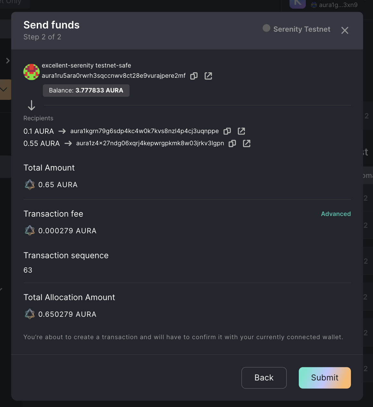Copy the first recipient's address
Viewport: 373px width, 407px height.
tap(227, 131)
